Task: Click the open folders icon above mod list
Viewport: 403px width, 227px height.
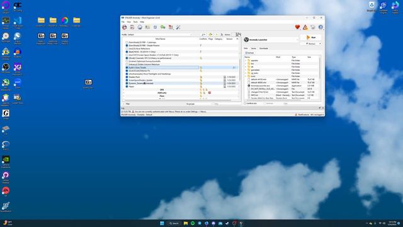Action: [x=210, y=35]
